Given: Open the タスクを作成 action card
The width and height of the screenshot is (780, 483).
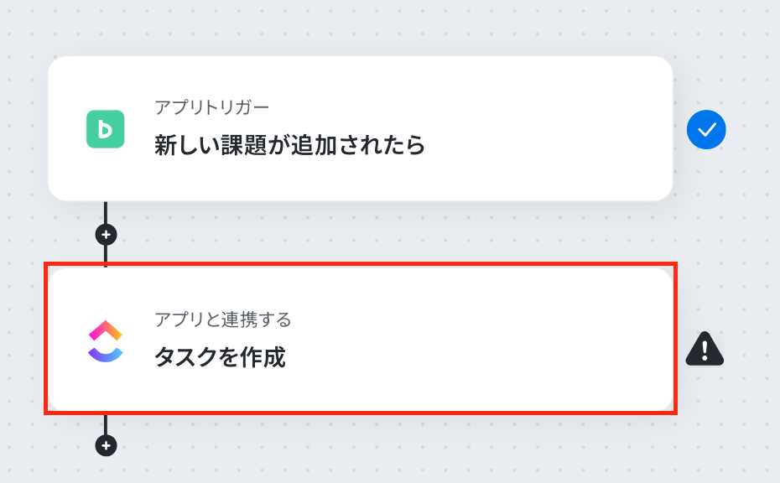Looking at the screenshot, I should pyautogui.click(x=360, y=340).
